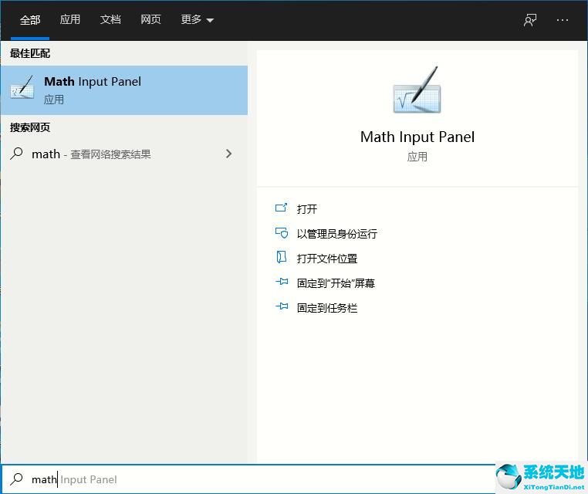Click the math web search result
Image resolution: width=588 pixels, height=494 pixels.
coord(124,154)
